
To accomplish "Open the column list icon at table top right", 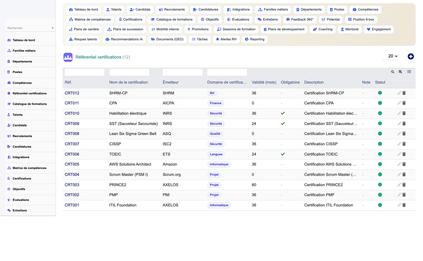I will [x=409, y=72].
